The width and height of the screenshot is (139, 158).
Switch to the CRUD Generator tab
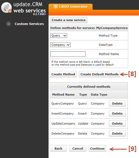point(71,7)
